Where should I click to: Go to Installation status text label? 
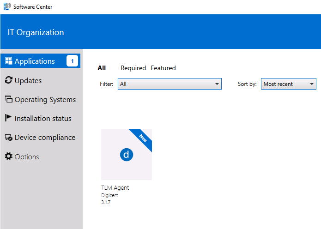(43, 119)
